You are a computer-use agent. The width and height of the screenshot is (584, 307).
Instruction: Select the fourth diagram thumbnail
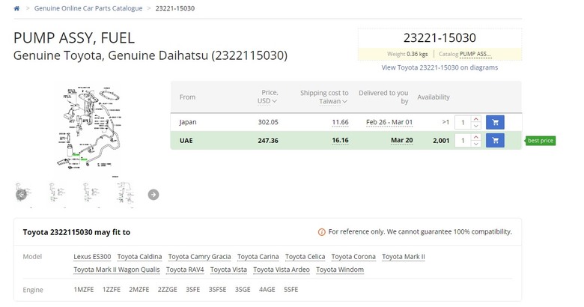pos(125,194)
